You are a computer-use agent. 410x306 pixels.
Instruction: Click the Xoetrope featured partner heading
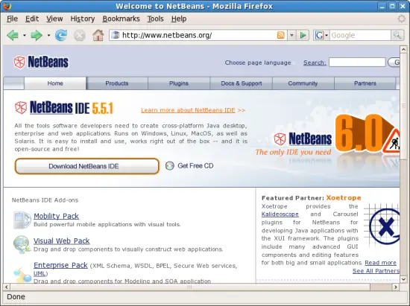click(x=344, y=197)
